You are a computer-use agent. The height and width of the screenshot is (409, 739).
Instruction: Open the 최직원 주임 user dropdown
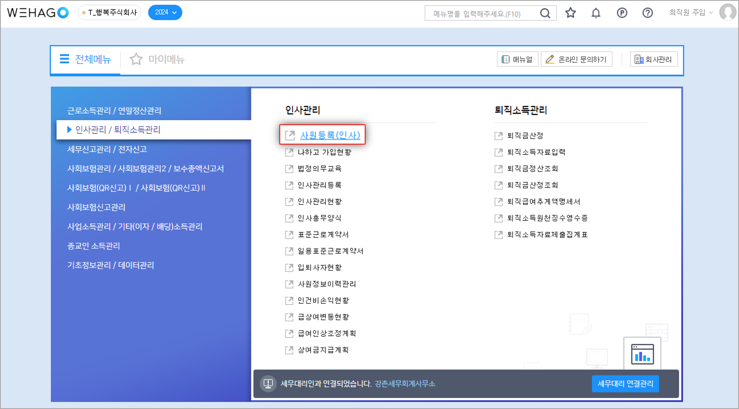coord(690,13)
